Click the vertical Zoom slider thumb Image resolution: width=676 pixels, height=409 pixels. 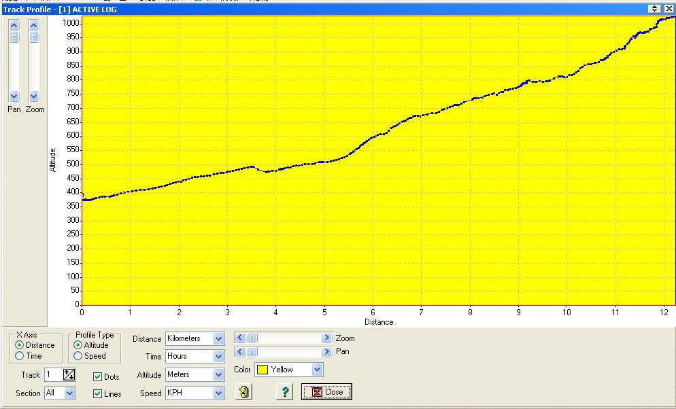(x=34, y=37)
